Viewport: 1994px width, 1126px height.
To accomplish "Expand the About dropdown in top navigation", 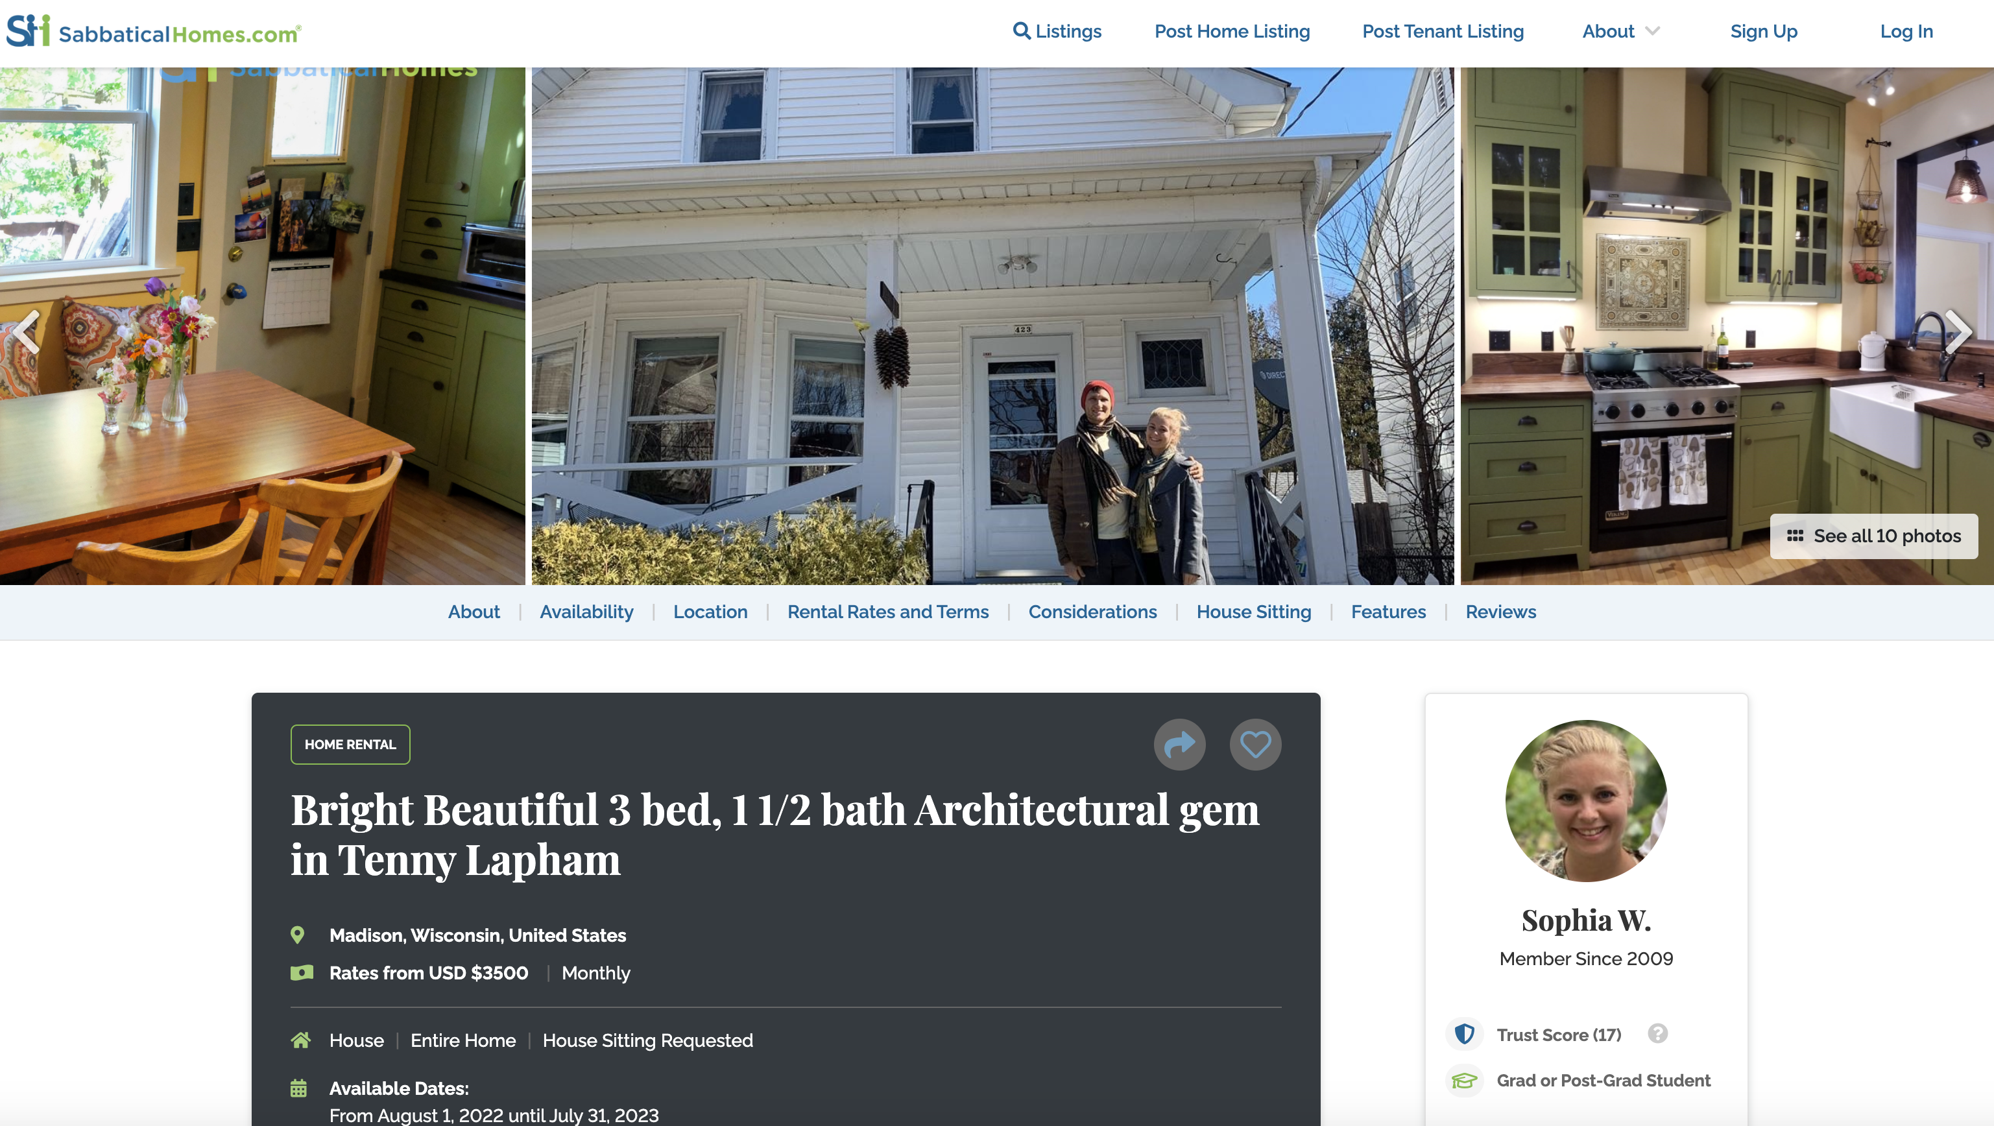I will (1621, 32).
